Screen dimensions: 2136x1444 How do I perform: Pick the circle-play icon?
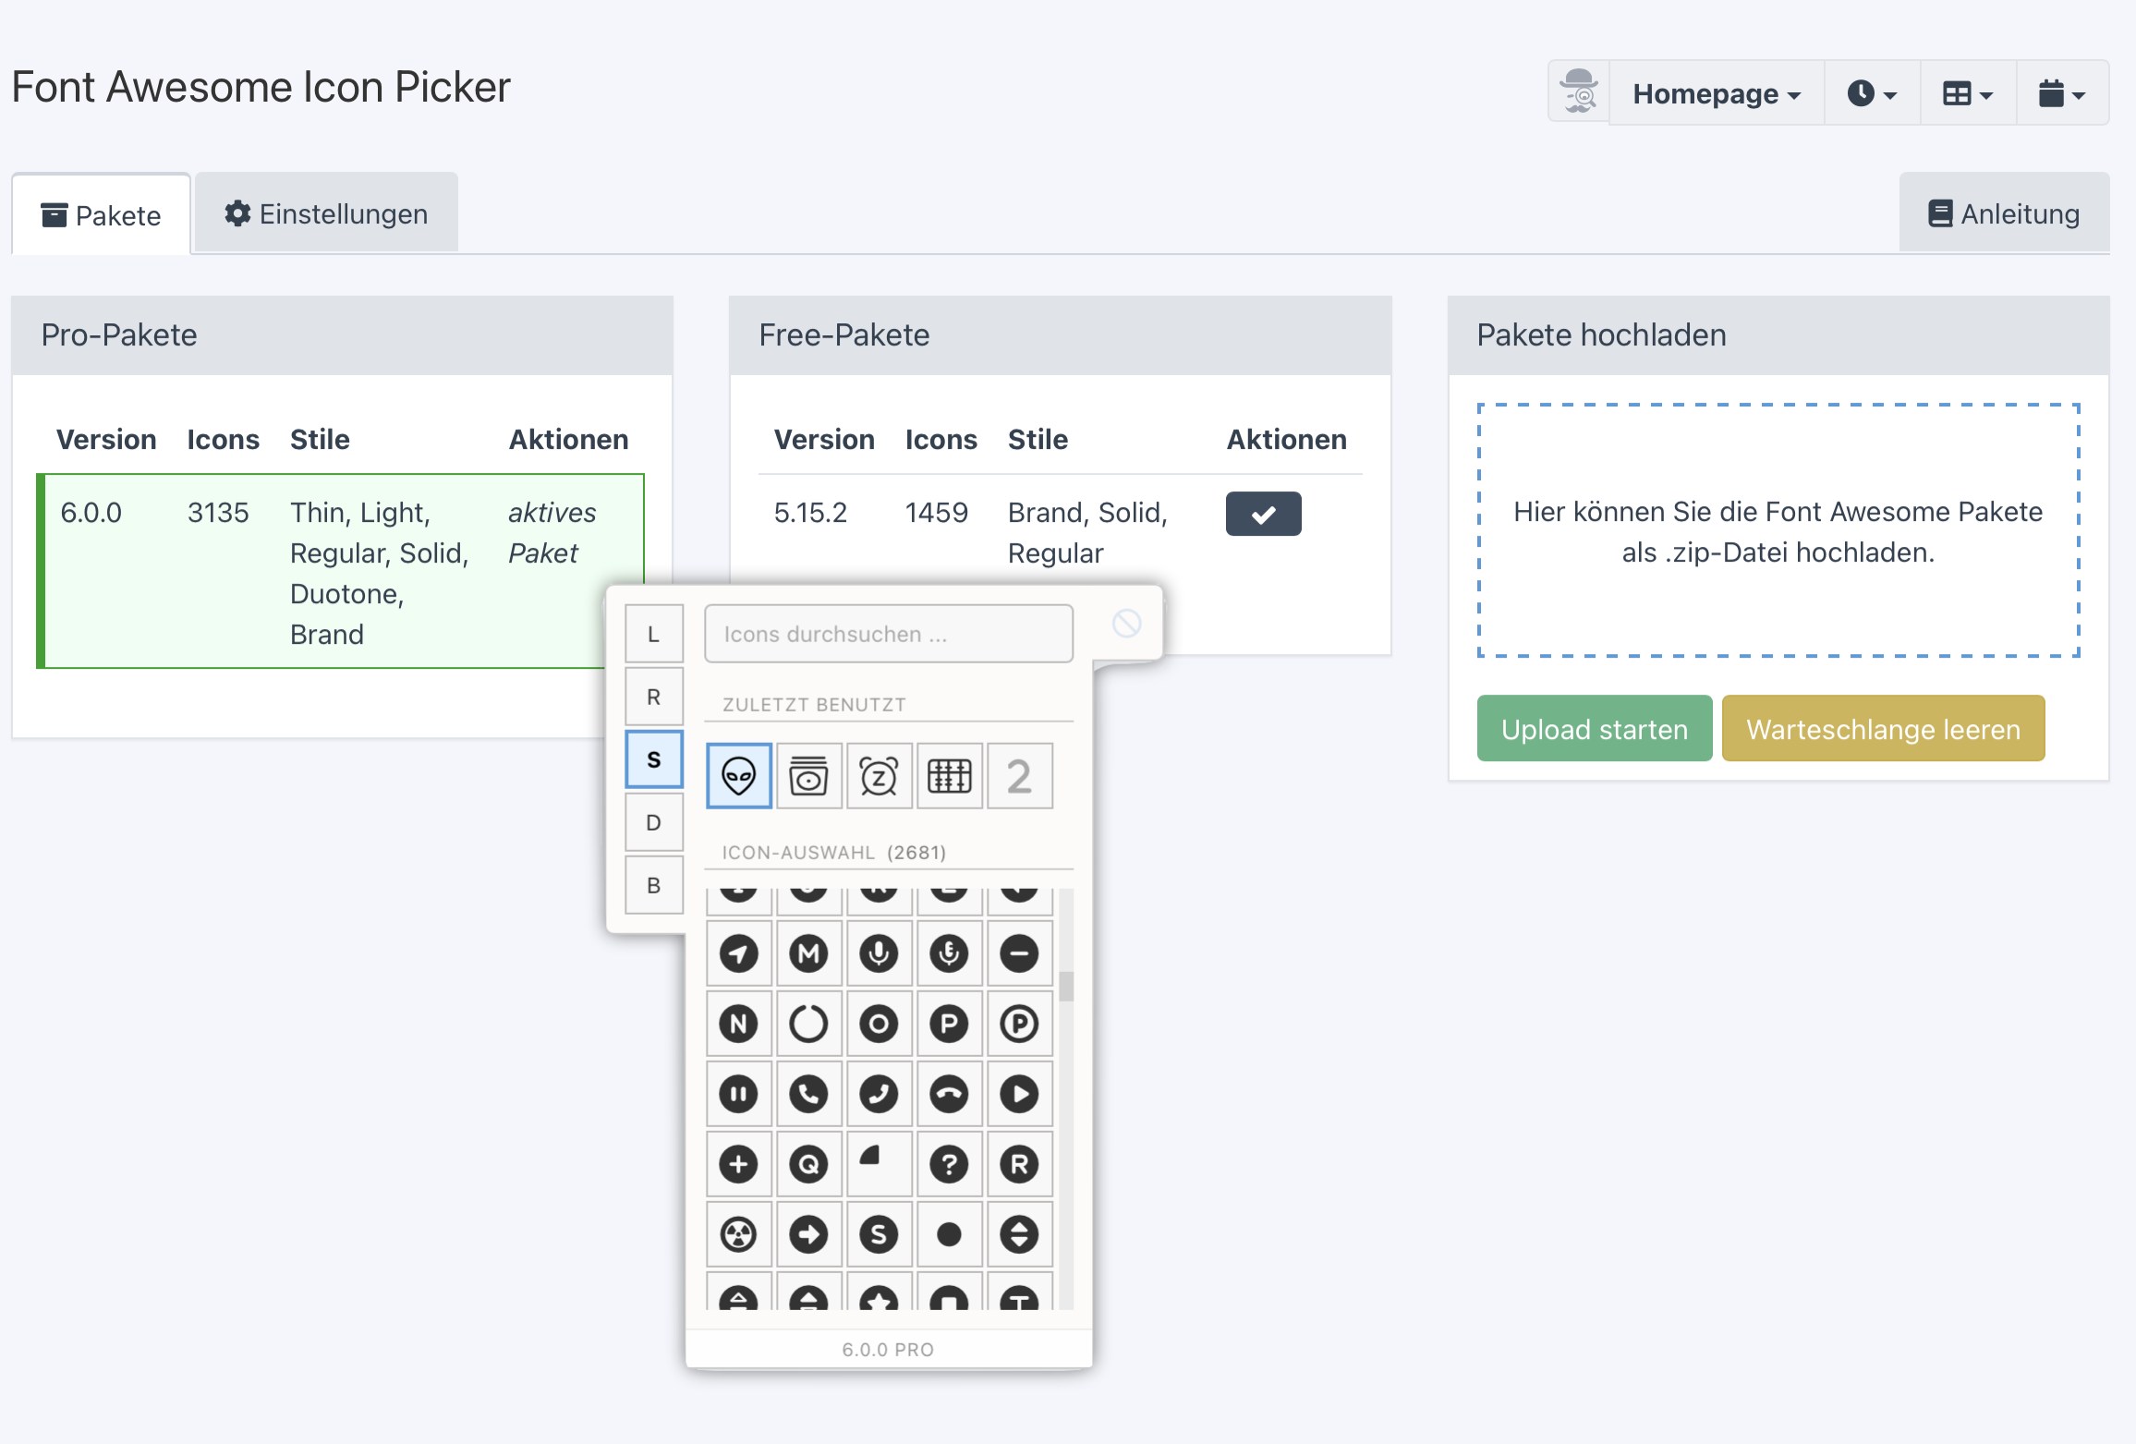click(1019, 1094)
